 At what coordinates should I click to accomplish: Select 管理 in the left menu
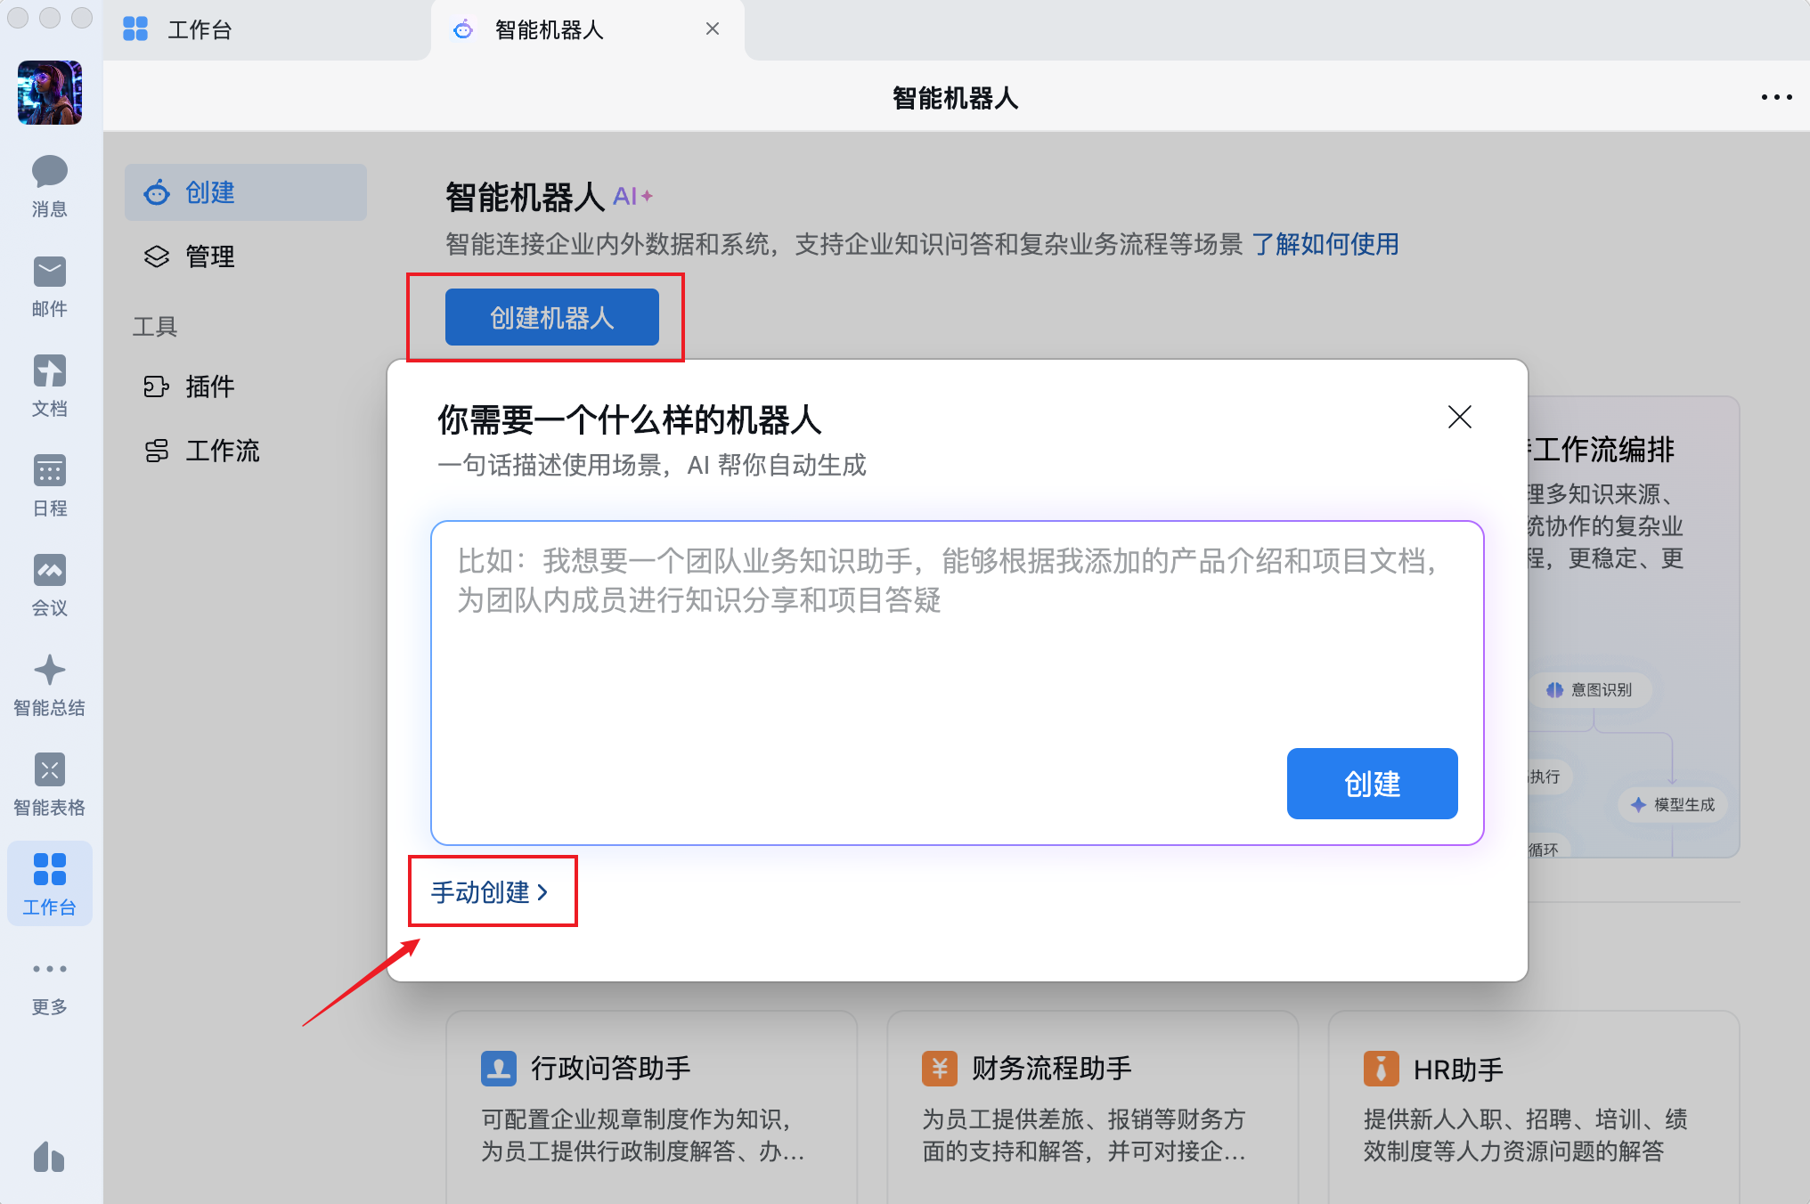210,256
